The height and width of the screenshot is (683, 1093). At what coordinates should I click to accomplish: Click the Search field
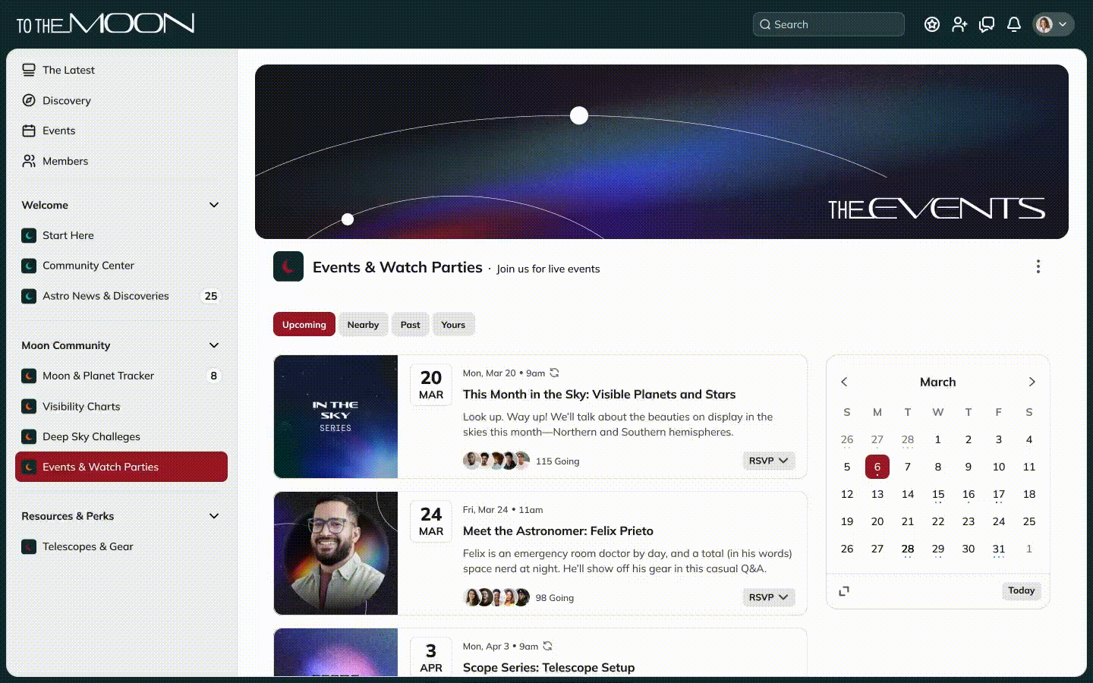coord(829,24)
